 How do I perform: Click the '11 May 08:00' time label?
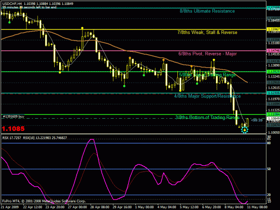(257, 207)
